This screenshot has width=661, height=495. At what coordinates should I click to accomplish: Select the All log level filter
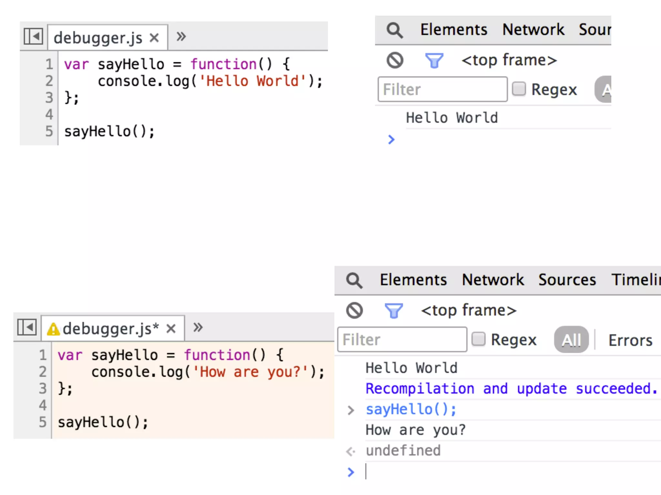tap(571, 340)
